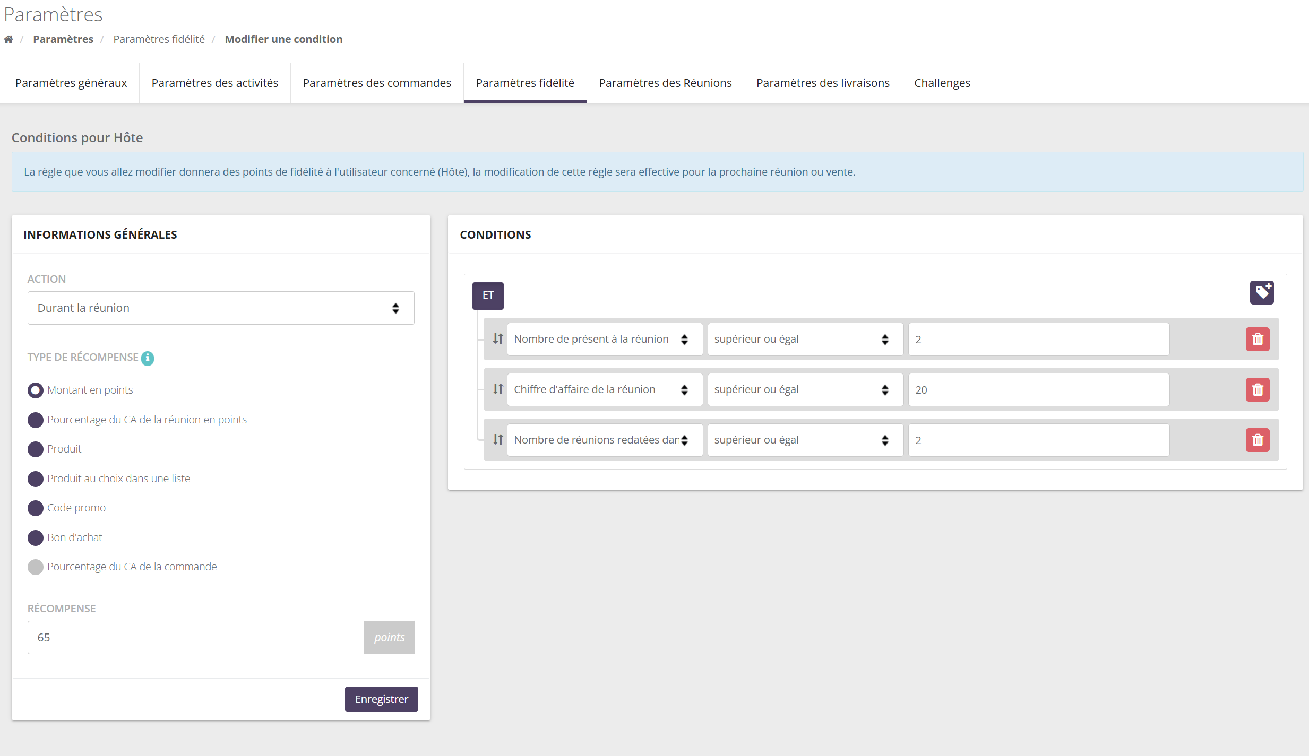Click the 'CONDITIONS' panel title
This screenshot has height=756, width=1309.
pyautogui.click(x=495, y=235)
